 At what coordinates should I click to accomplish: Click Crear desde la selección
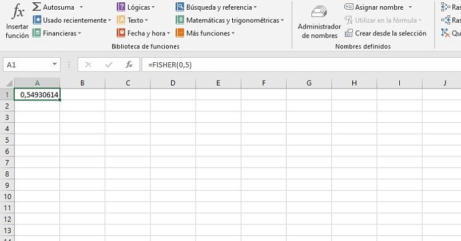(x=386, y=33)
